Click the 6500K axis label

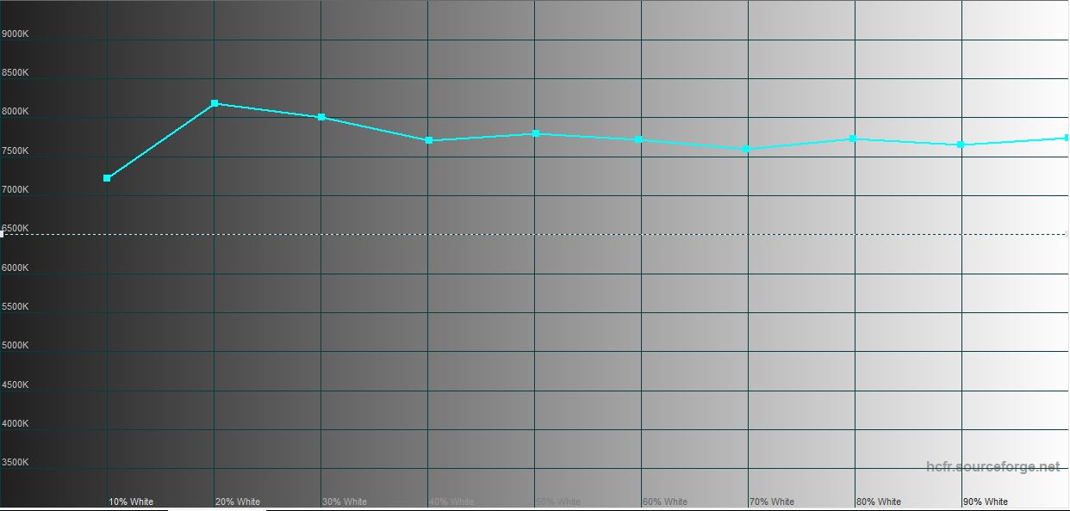point(15,228)
